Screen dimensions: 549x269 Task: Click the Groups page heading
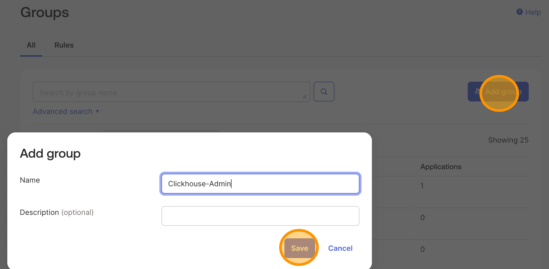click(45, 12)
